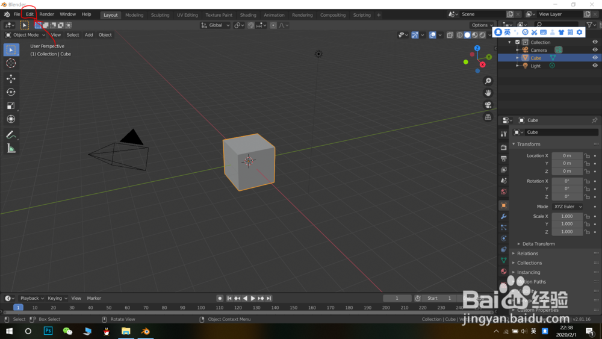Open the Render properties tab
The height and width of the screenshot is (339, 602).
coord(504,148)
